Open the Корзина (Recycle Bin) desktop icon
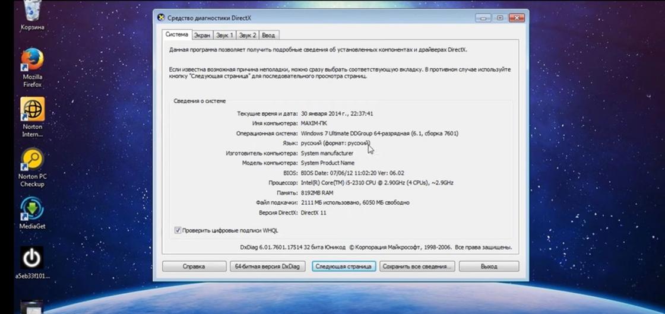The width and height of the screenshot is (665, 314). pyautogui.click(x=32, y=12)
